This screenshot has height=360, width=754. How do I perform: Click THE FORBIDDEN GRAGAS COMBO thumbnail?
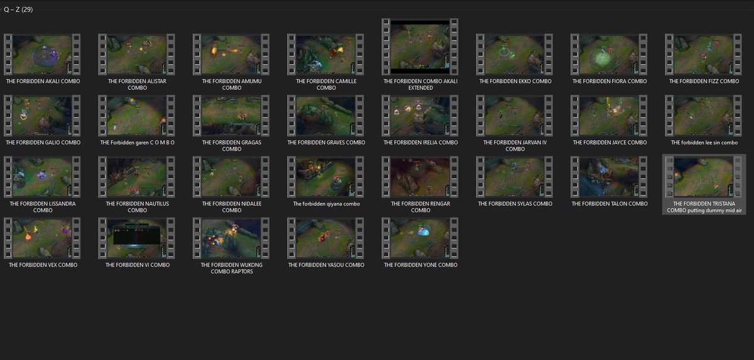tap(231, 116)
